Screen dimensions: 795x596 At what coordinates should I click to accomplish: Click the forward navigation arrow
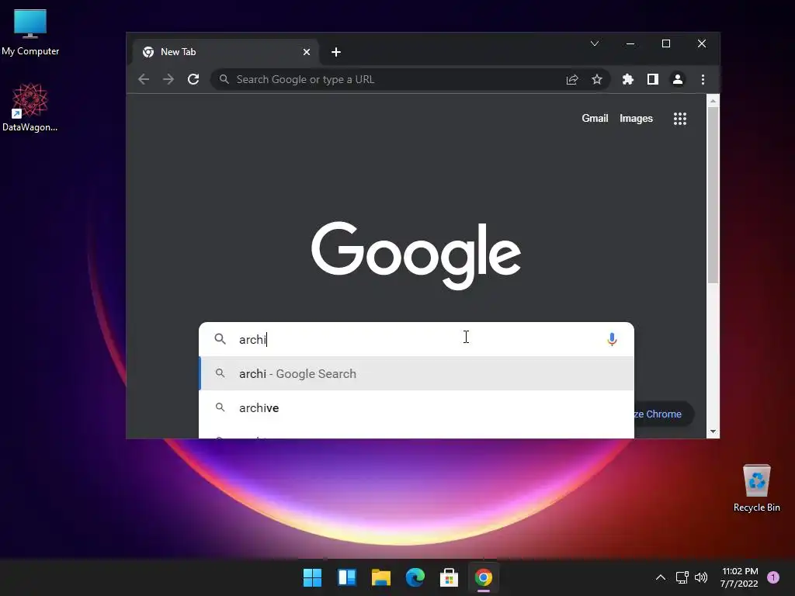[168, 80]
